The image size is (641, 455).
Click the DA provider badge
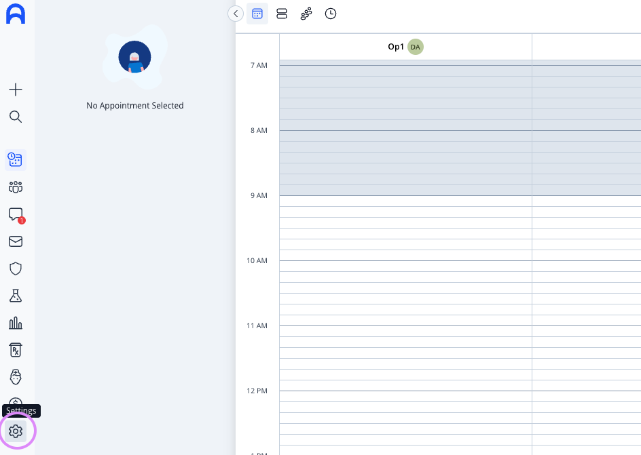point(416,47)
